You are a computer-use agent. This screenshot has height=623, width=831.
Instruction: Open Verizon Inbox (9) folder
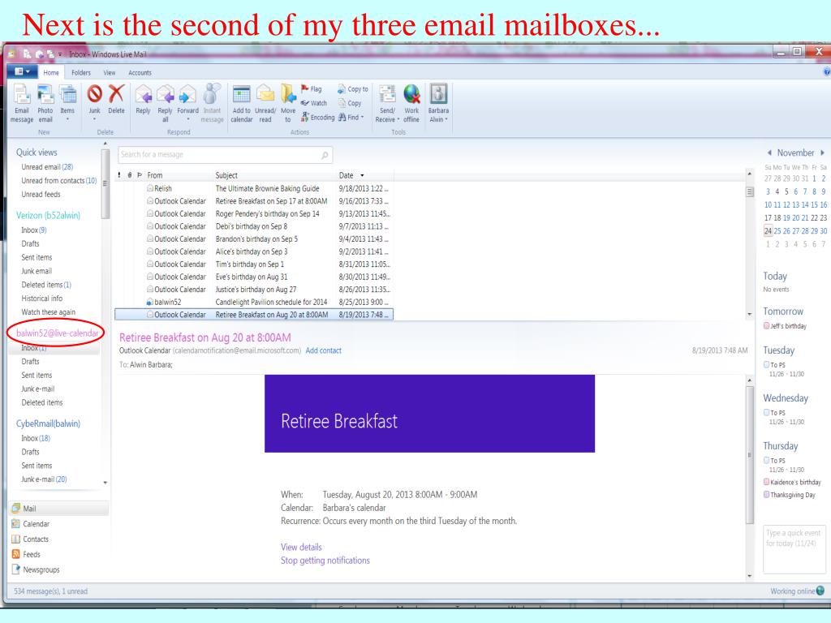pos(34,230)
